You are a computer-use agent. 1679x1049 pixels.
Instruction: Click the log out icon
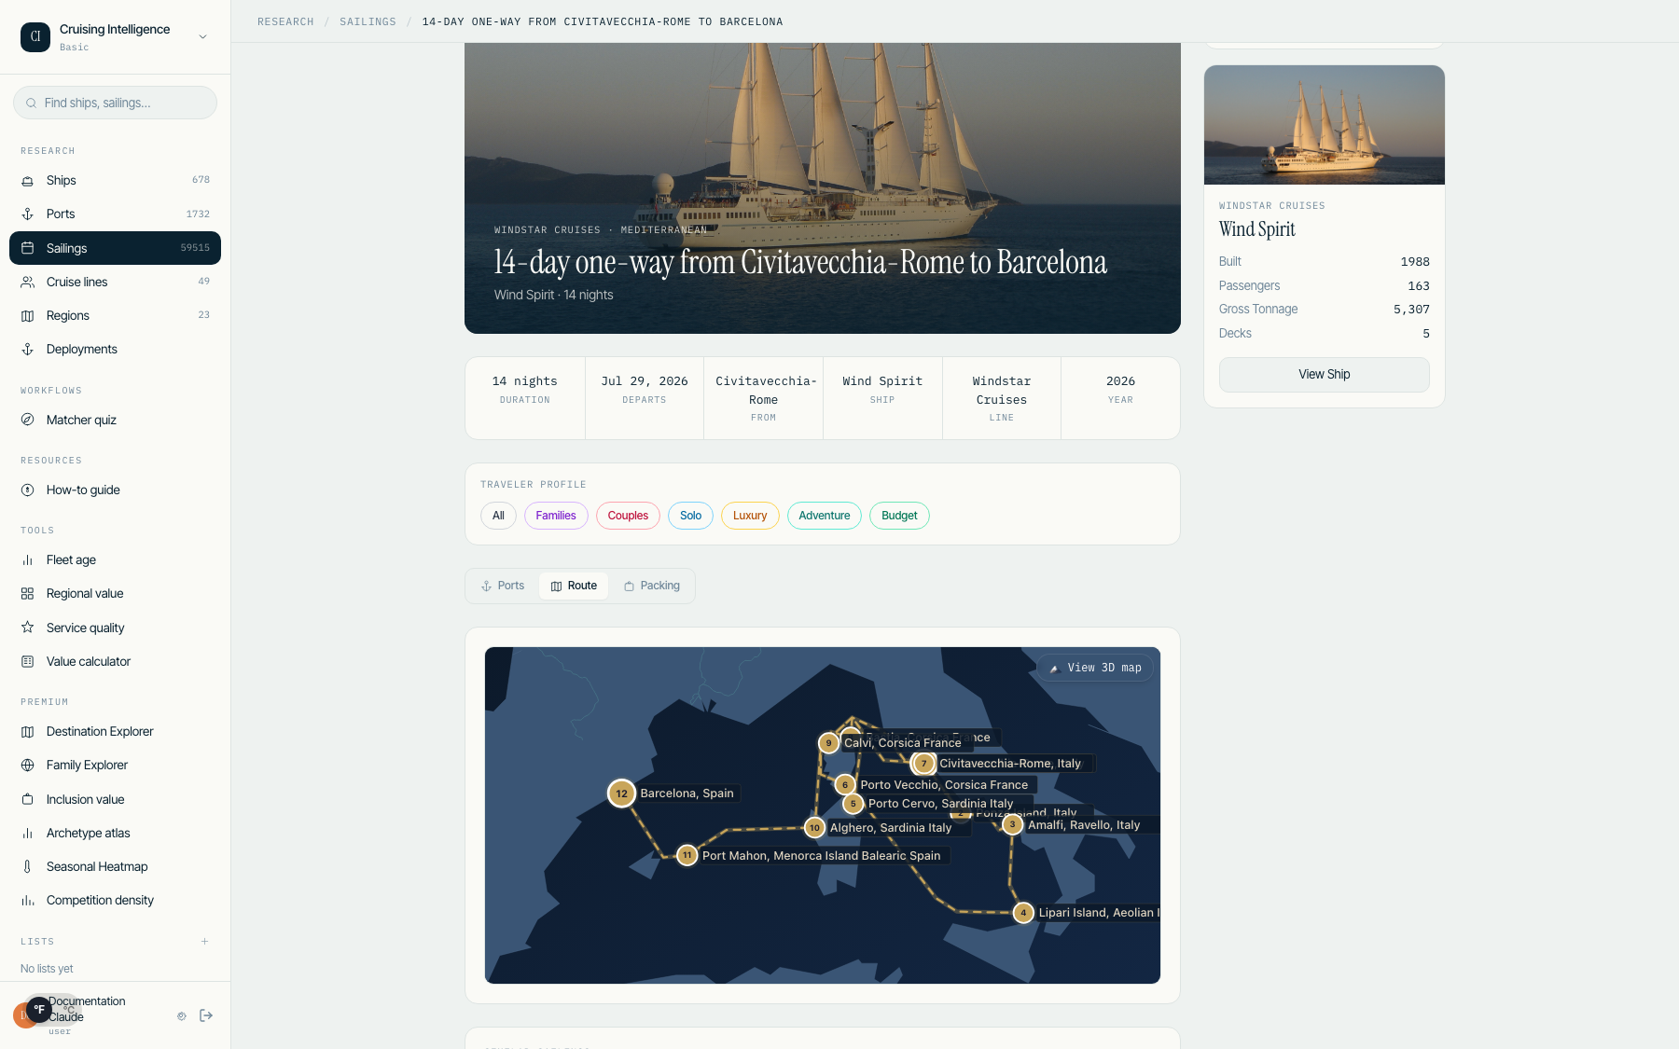[206, 1015]
